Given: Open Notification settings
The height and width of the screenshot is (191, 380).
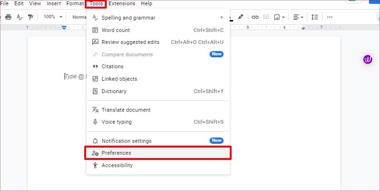Looking at the screenshot, I should click(x=158, y=141).
